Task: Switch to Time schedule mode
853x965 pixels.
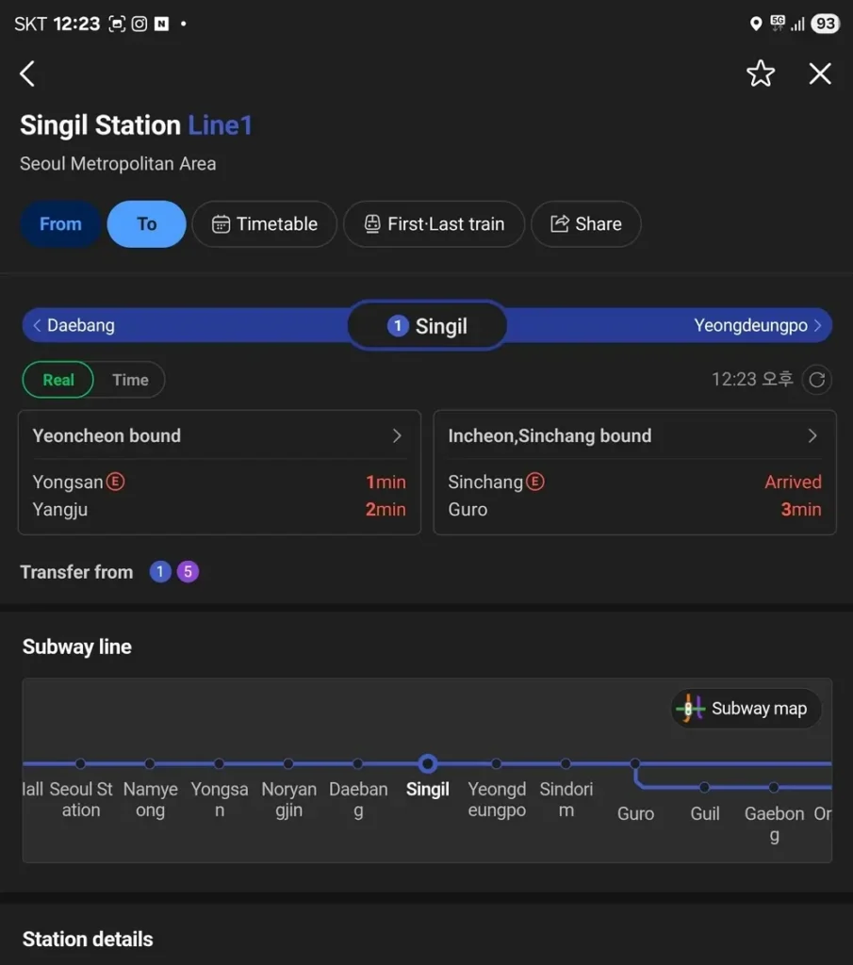Action: pyautogui.click(x=130, y=380)
